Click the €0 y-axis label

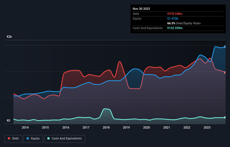(x=8, y=120)
